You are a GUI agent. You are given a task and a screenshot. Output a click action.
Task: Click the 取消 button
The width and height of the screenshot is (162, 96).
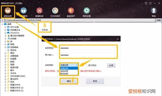tap(95, 81)
